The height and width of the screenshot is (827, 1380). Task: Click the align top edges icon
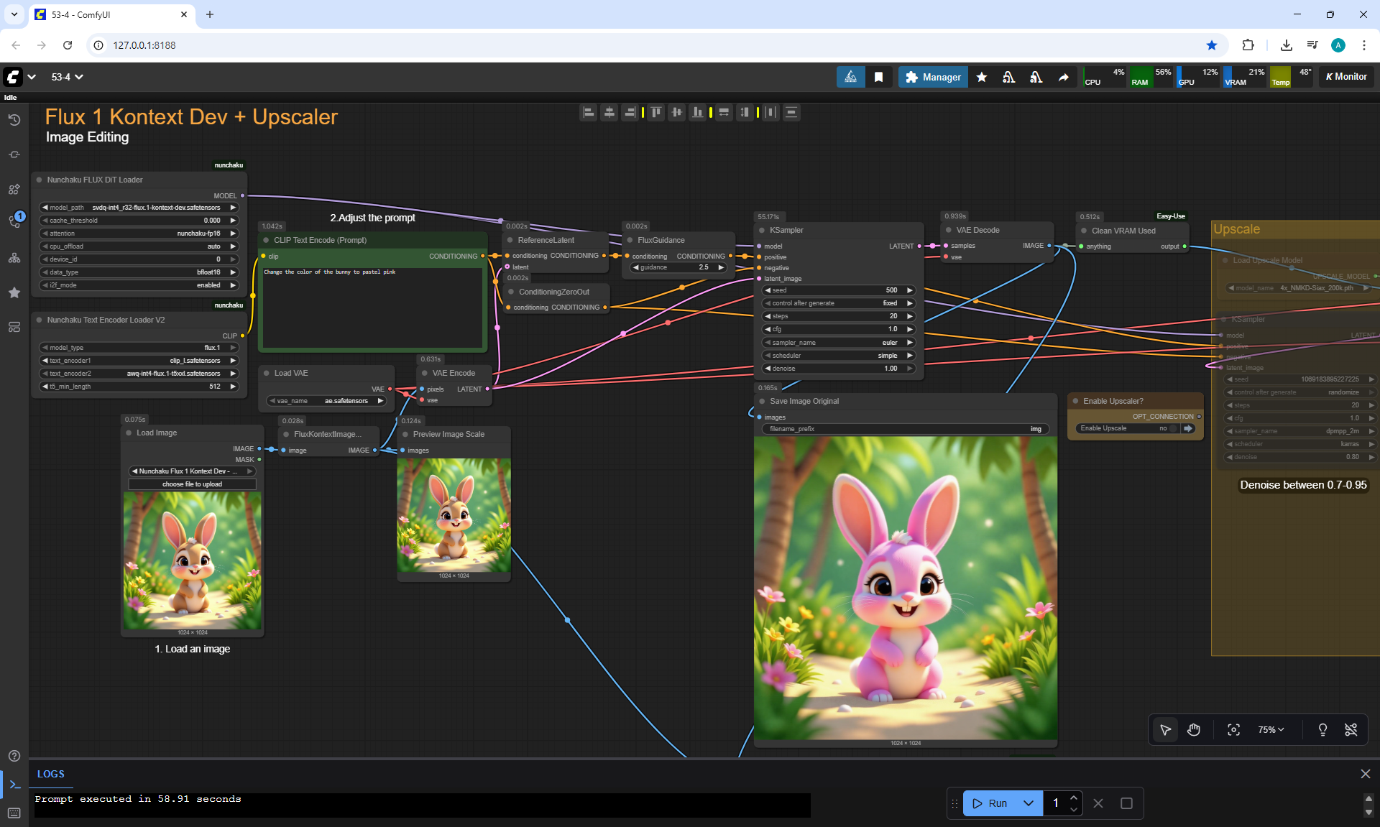(x=655, y=112)
